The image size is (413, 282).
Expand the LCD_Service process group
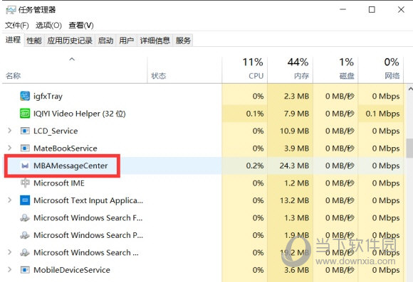click(x=10, y=131)
